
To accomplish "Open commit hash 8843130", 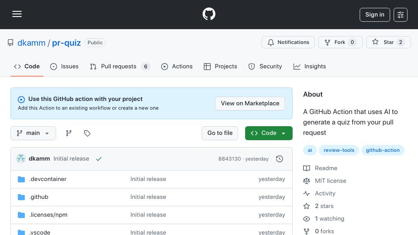I will tap(229, 159).
